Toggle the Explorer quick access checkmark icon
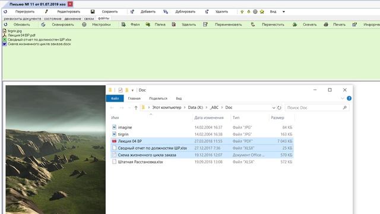 pos(121,90)
